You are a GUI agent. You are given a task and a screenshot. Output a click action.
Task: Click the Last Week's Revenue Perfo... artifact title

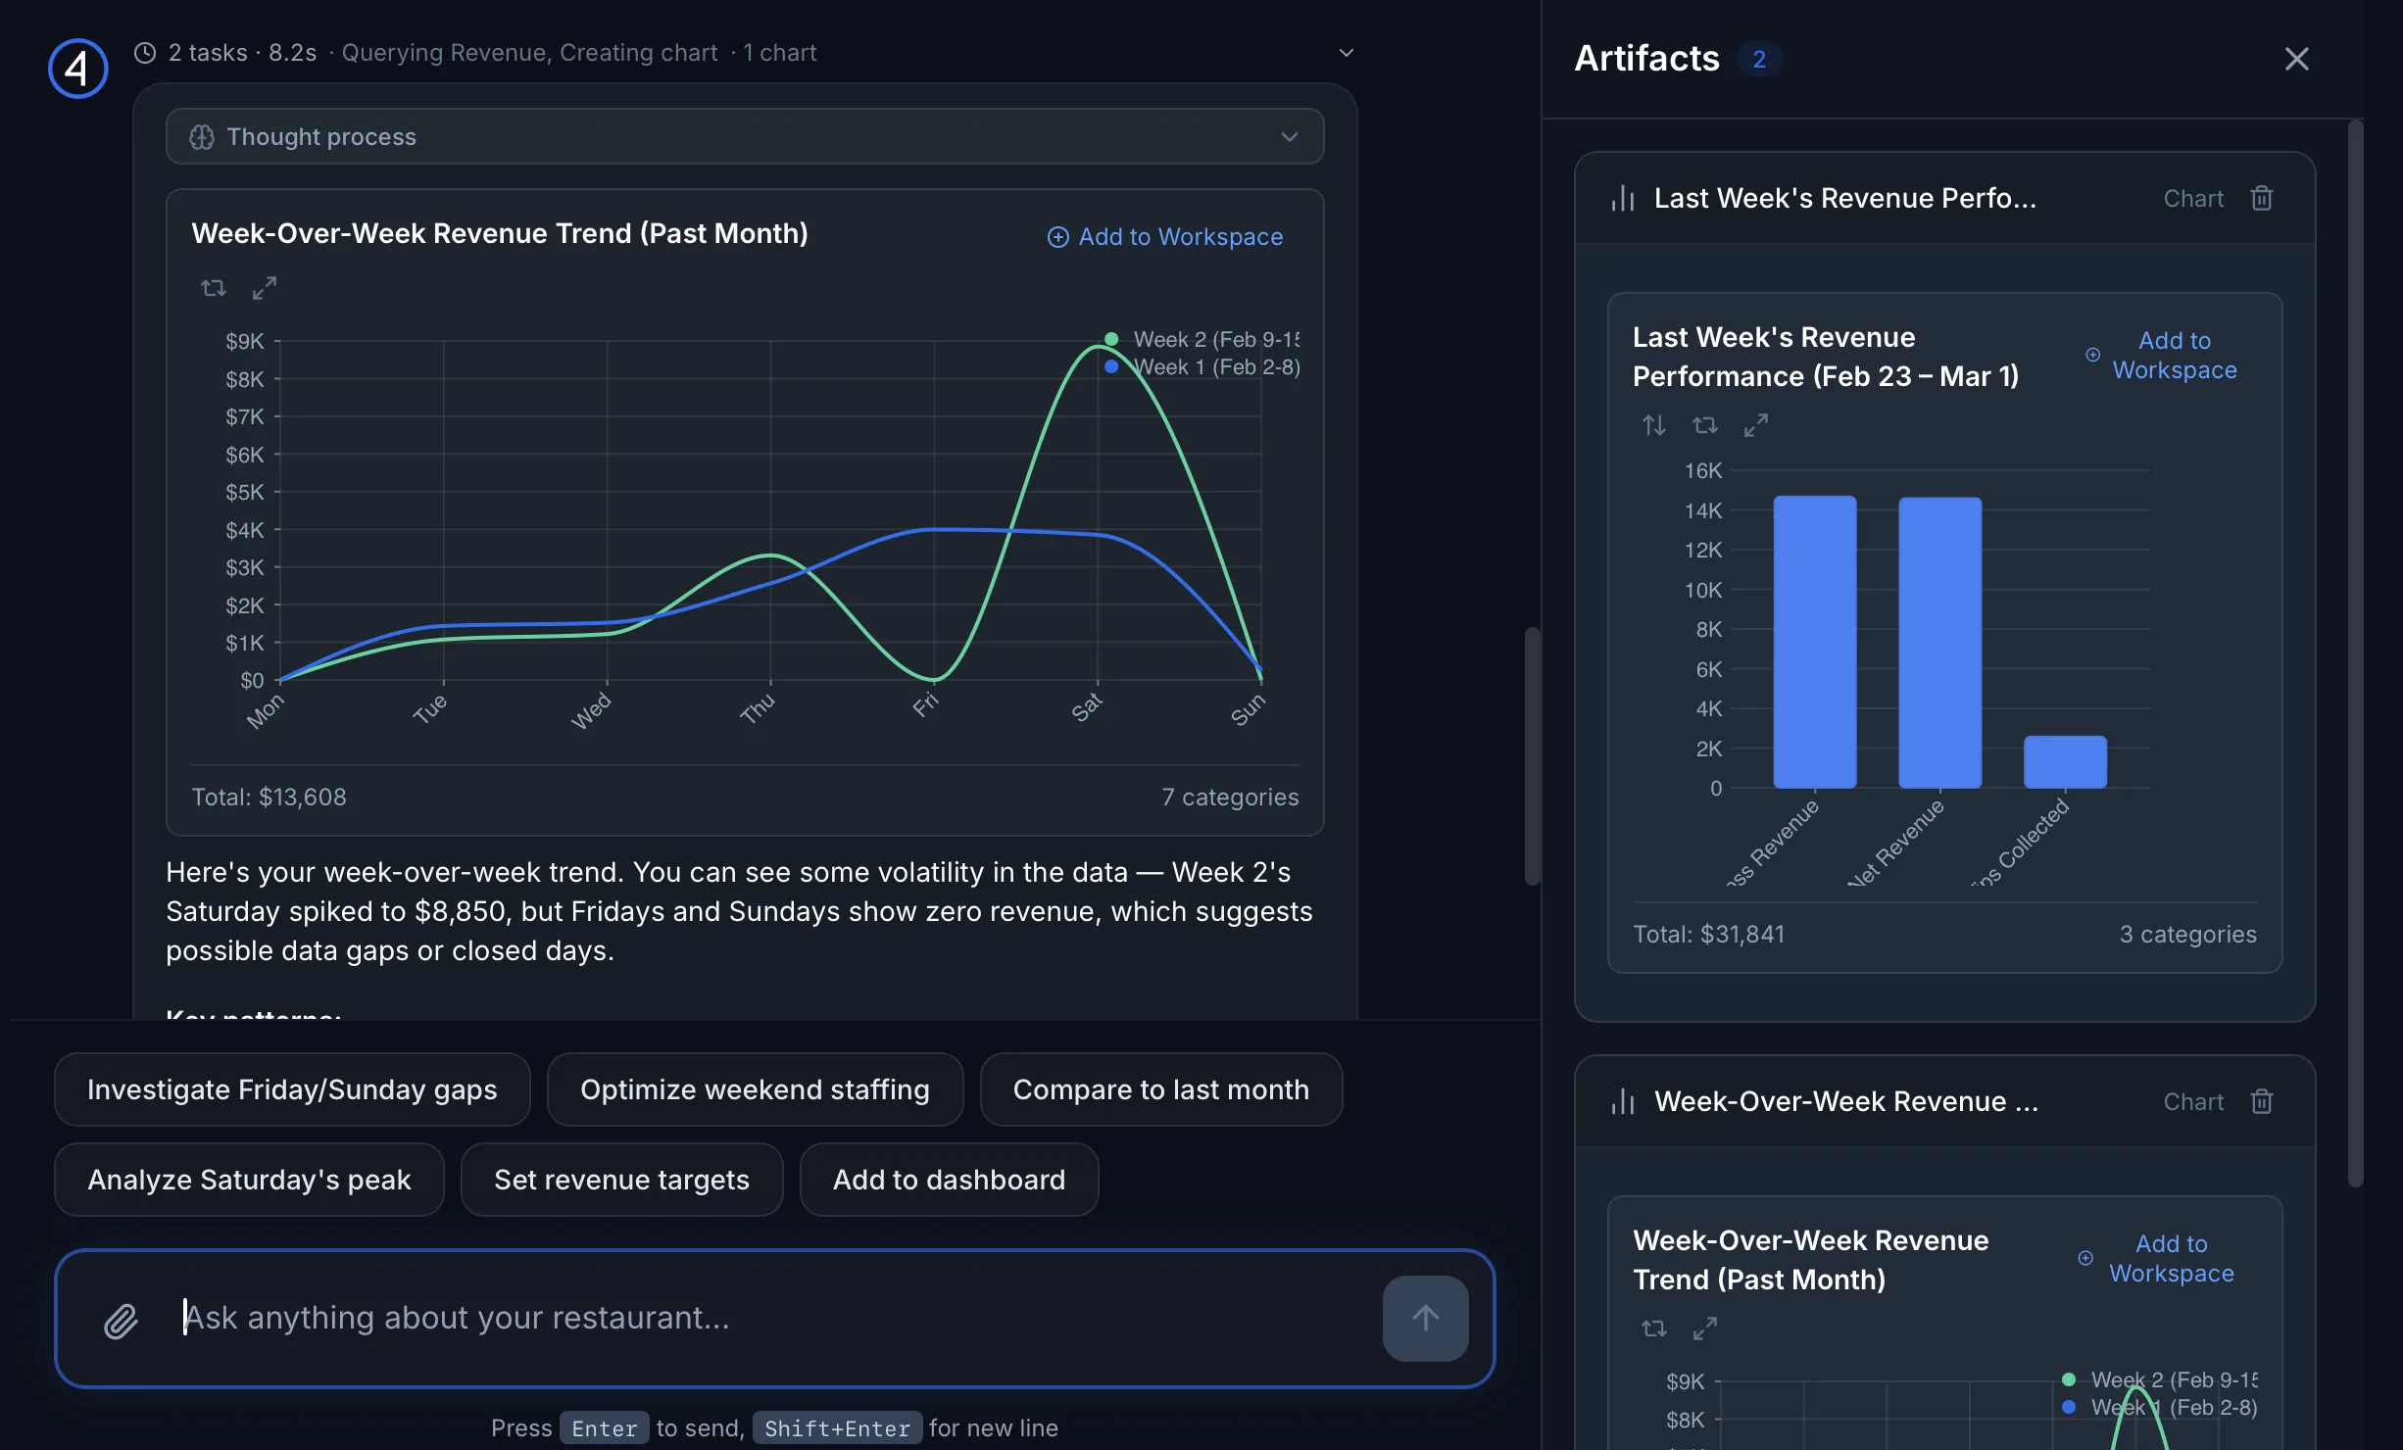pos(1845,199)
